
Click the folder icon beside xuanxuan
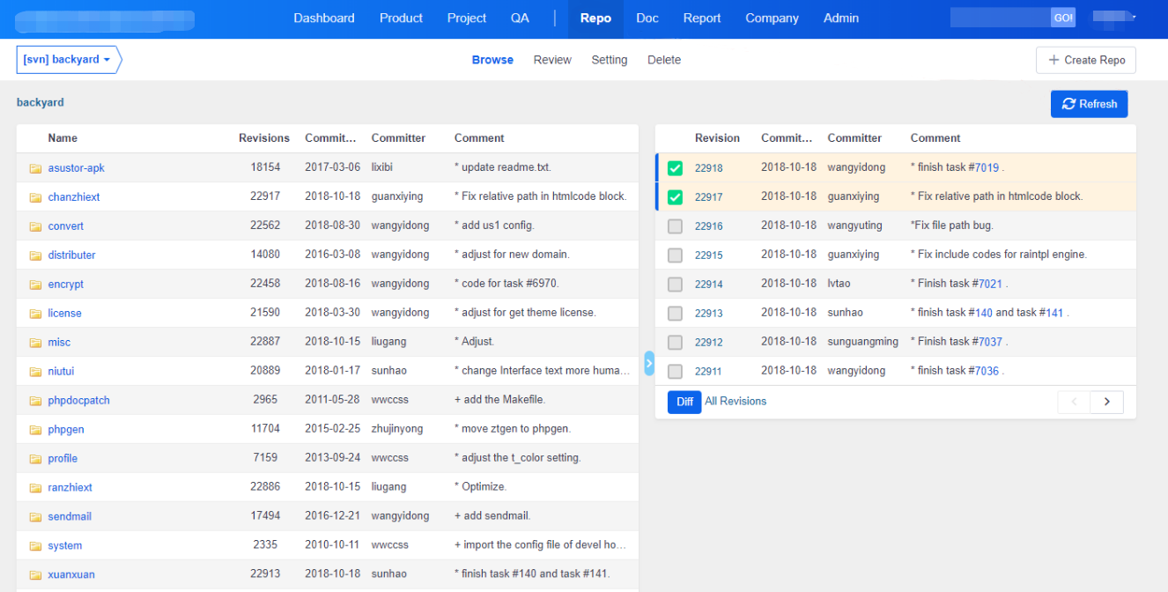pos(35,575)
